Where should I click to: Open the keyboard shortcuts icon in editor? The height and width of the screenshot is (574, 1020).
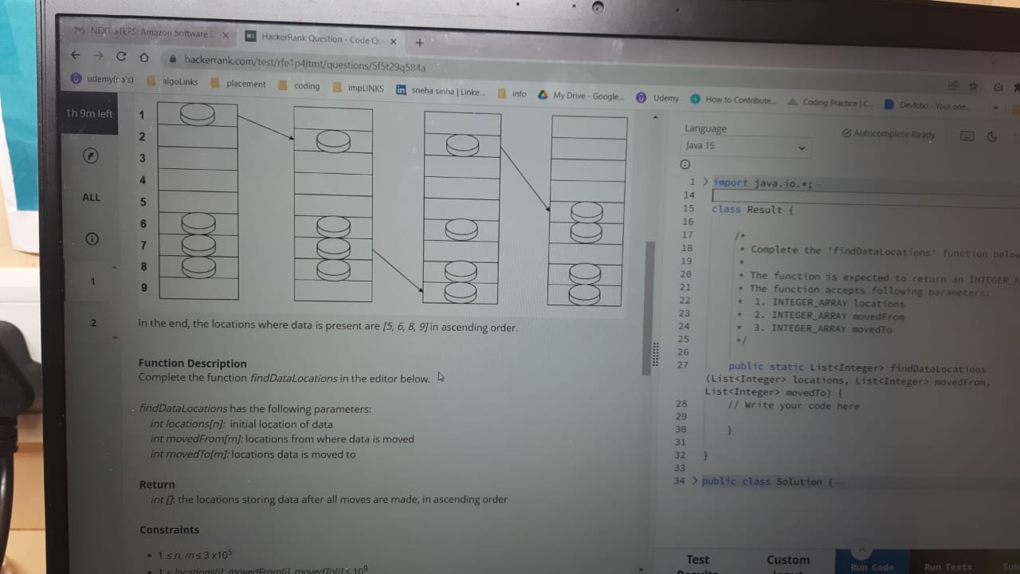[967, 136]
